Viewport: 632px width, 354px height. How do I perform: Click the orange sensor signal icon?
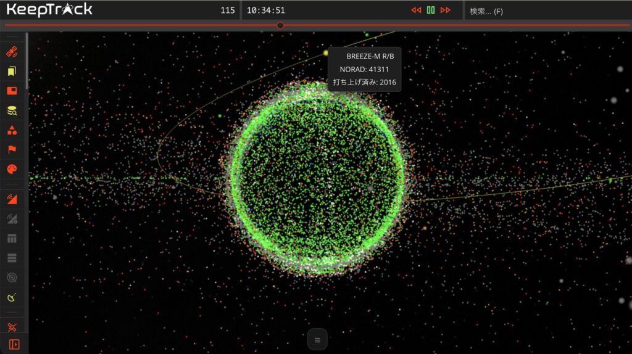click(12, 199)
